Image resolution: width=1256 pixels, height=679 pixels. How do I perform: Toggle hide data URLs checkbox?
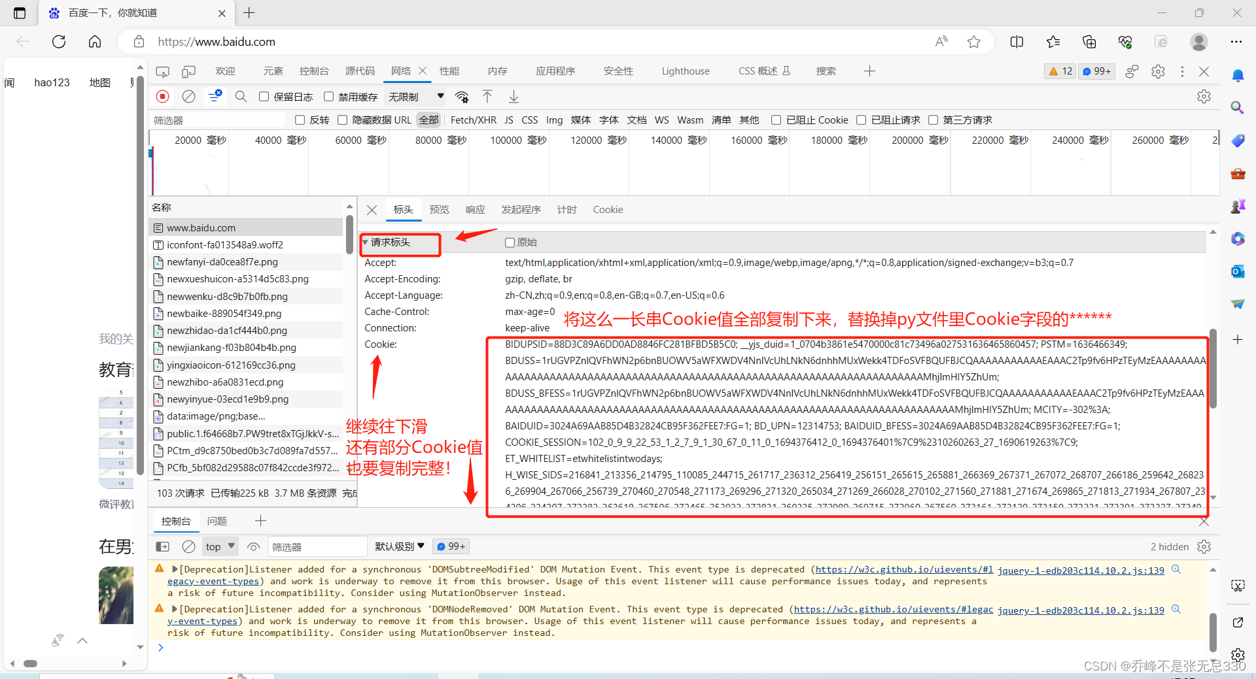click(342, 120)
